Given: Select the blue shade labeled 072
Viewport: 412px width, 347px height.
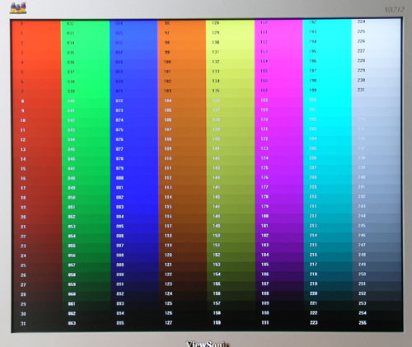Looking at the screenshot, I should 133,101.
